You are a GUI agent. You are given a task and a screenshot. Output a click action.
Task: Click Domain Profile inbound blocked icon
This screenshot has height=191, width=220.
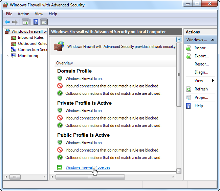(x=60, y=86)
